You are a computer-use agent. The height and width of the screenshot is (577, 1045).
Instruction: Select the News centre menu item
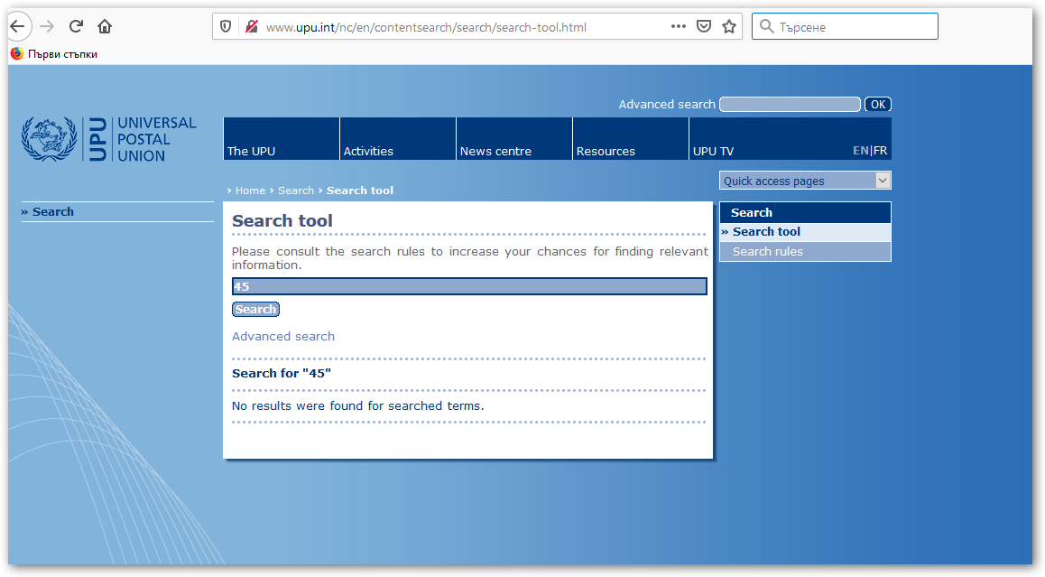(495, 151)
